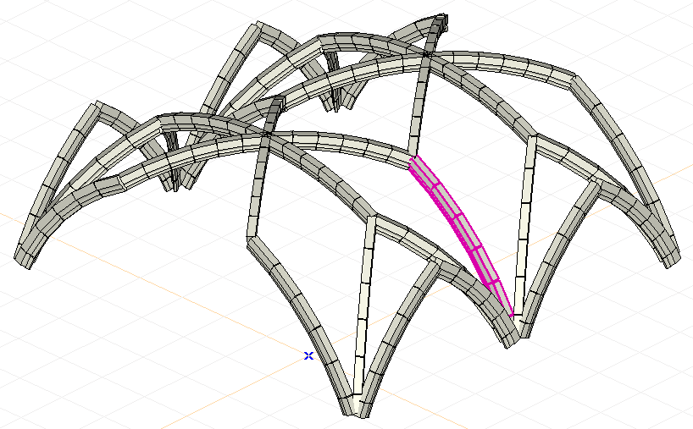Click the blue X origin marker
The image size is (693, 429).
tap(309, 355)
